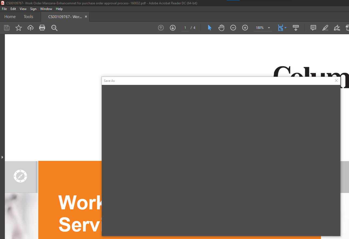
Task: Click the page number input field
Action: point(185,28)
